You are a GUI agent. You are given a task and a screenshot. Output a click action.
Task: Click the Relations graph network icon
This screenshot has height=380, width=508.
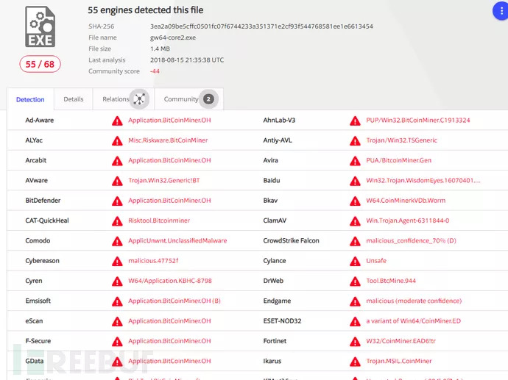point(139,99)
